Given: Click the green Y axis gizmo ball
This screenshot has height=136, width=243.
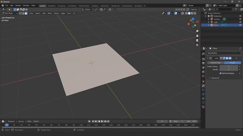Looking at the screenshot, I should [195, 26].
